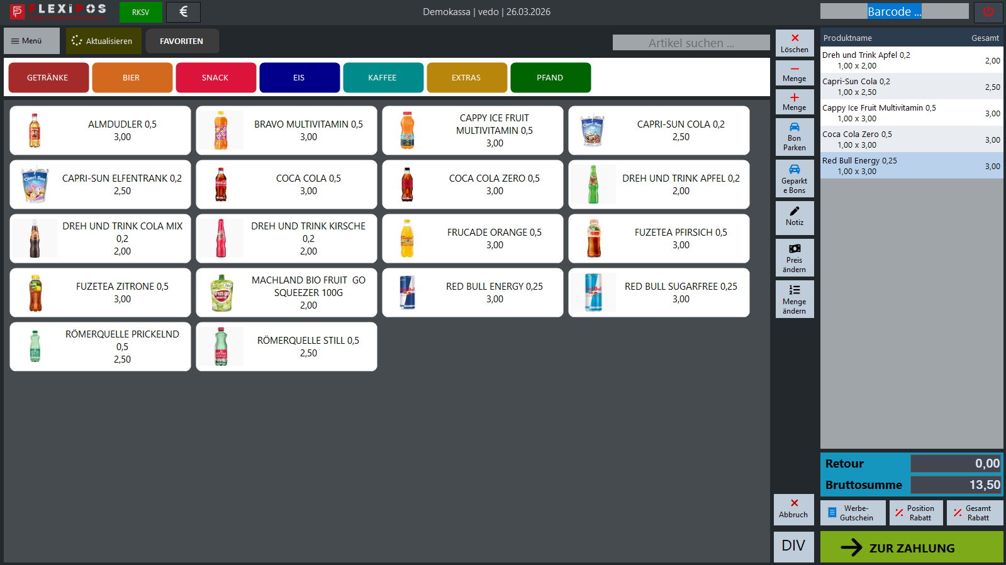This screenshot has width=1006, height=565.
Task: Cancel the order with Abbruch
Action: 793,509
